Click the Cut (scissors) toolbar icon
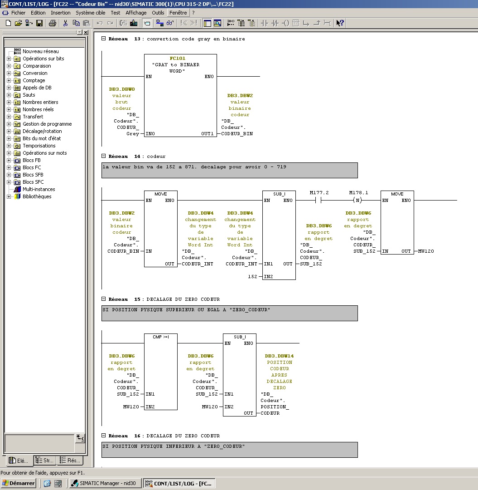478x490 pixels. 65,23
